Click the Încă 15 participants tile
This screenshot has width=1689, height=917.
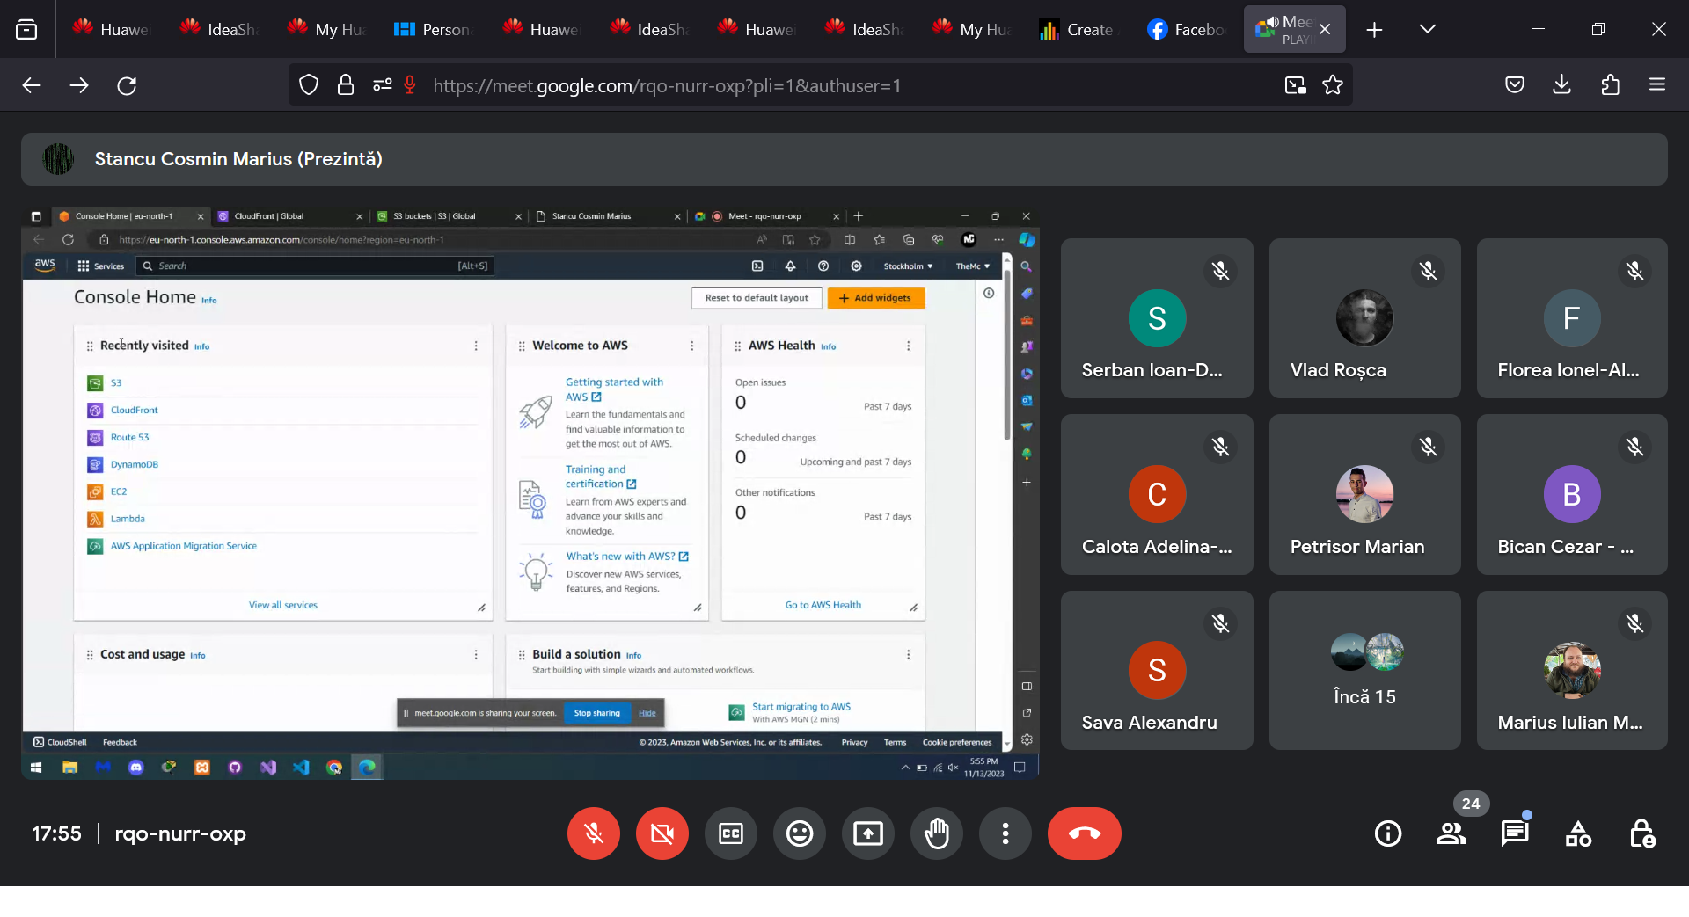(1364, 670)
